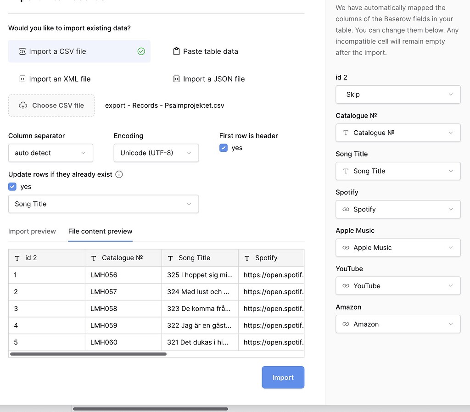
Task: Click the cloud upload icon in Choose CSV file
Action: [x=23, y=105]
